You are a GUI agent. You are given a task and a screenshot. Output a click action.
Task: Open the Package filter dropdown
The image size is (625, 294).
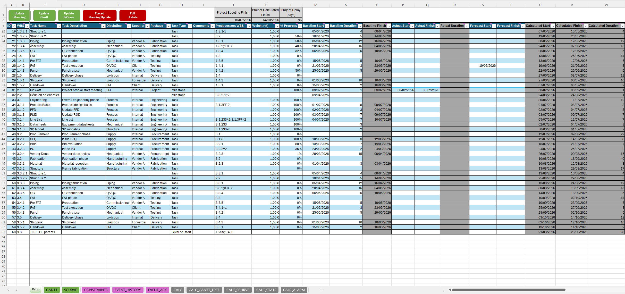[x=168, y=26]
